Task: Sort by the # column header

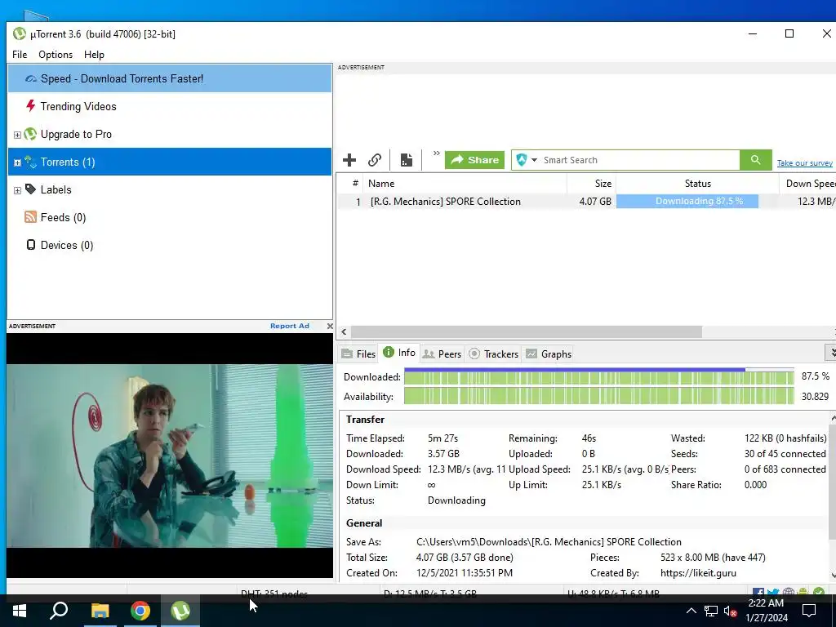Action: click(349, 184)
